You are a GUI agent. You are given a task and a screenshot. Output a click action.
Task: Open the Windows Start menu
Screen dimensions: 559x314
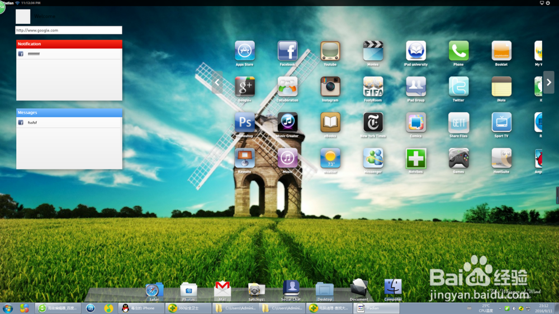click(x=7, y=308)
